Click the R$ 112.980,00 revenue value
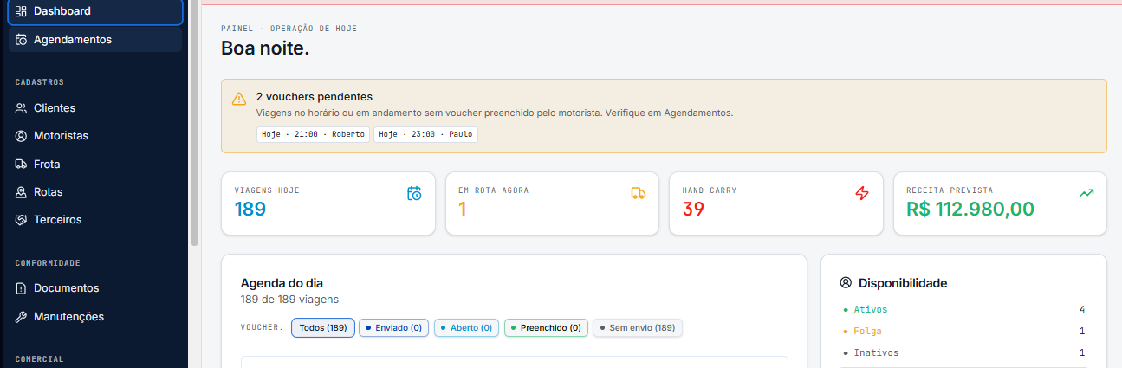The width and height of the screenshot is (1122, 368). (970, 209)
